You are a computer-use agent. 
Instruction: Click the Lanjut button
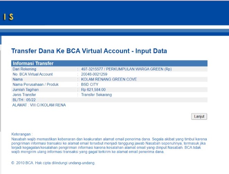(199, 117)
